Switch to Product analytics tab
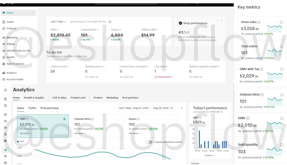The height and width of the screenshot is (165, 287). pyautogui.click(x=98, y=97)
